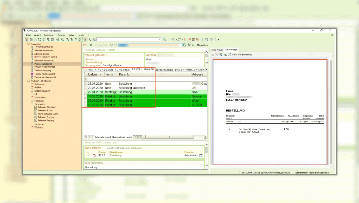This screenshot has height=203, width=359.
Task: Click the home icon in main toolbar
Action: coord(44,40)
